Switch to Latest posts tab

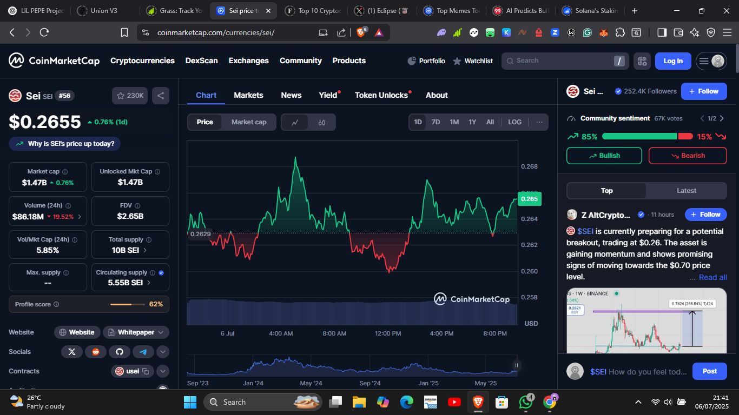tap(687, 191)
